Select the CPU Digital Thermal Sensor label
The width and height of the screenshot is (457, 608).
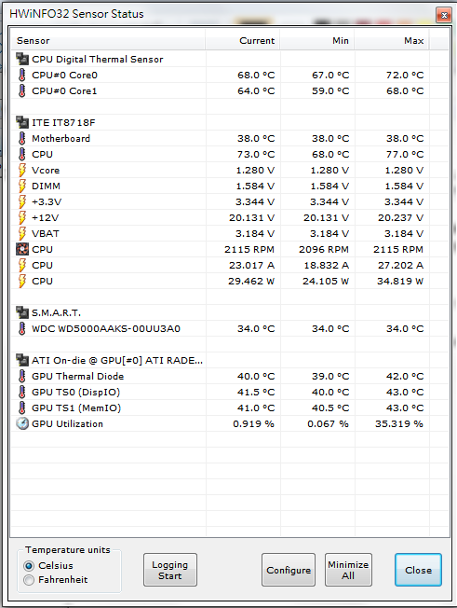coord(98,60)
